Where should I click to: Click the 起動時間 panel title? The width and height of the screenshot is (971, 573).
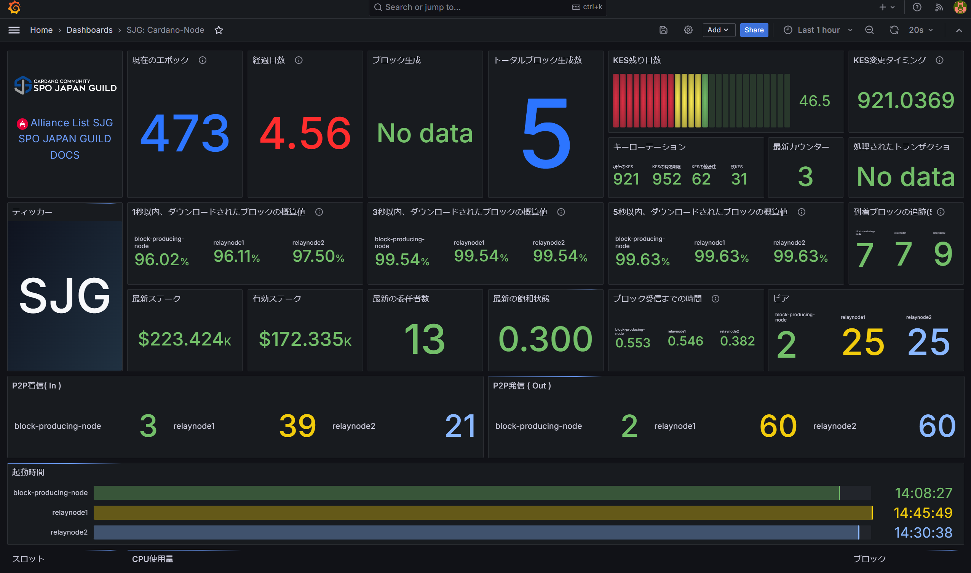pos(28,473)
